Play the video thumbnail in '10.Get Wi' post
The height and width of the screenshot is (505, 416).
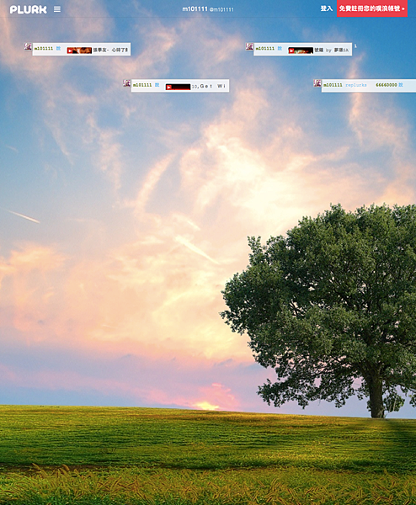pyautogui.click(x=178, y=87)
